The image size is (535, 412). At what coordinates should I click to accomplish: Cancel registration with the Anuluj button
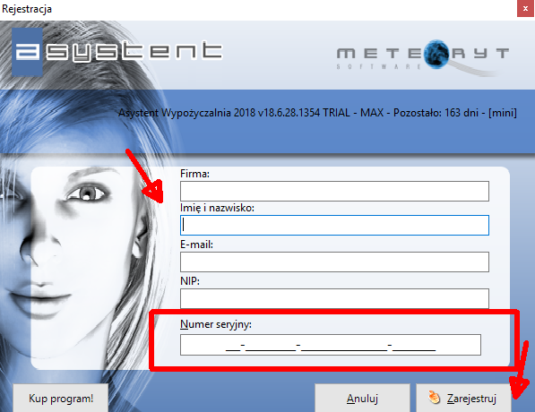[x=362, y=398]
